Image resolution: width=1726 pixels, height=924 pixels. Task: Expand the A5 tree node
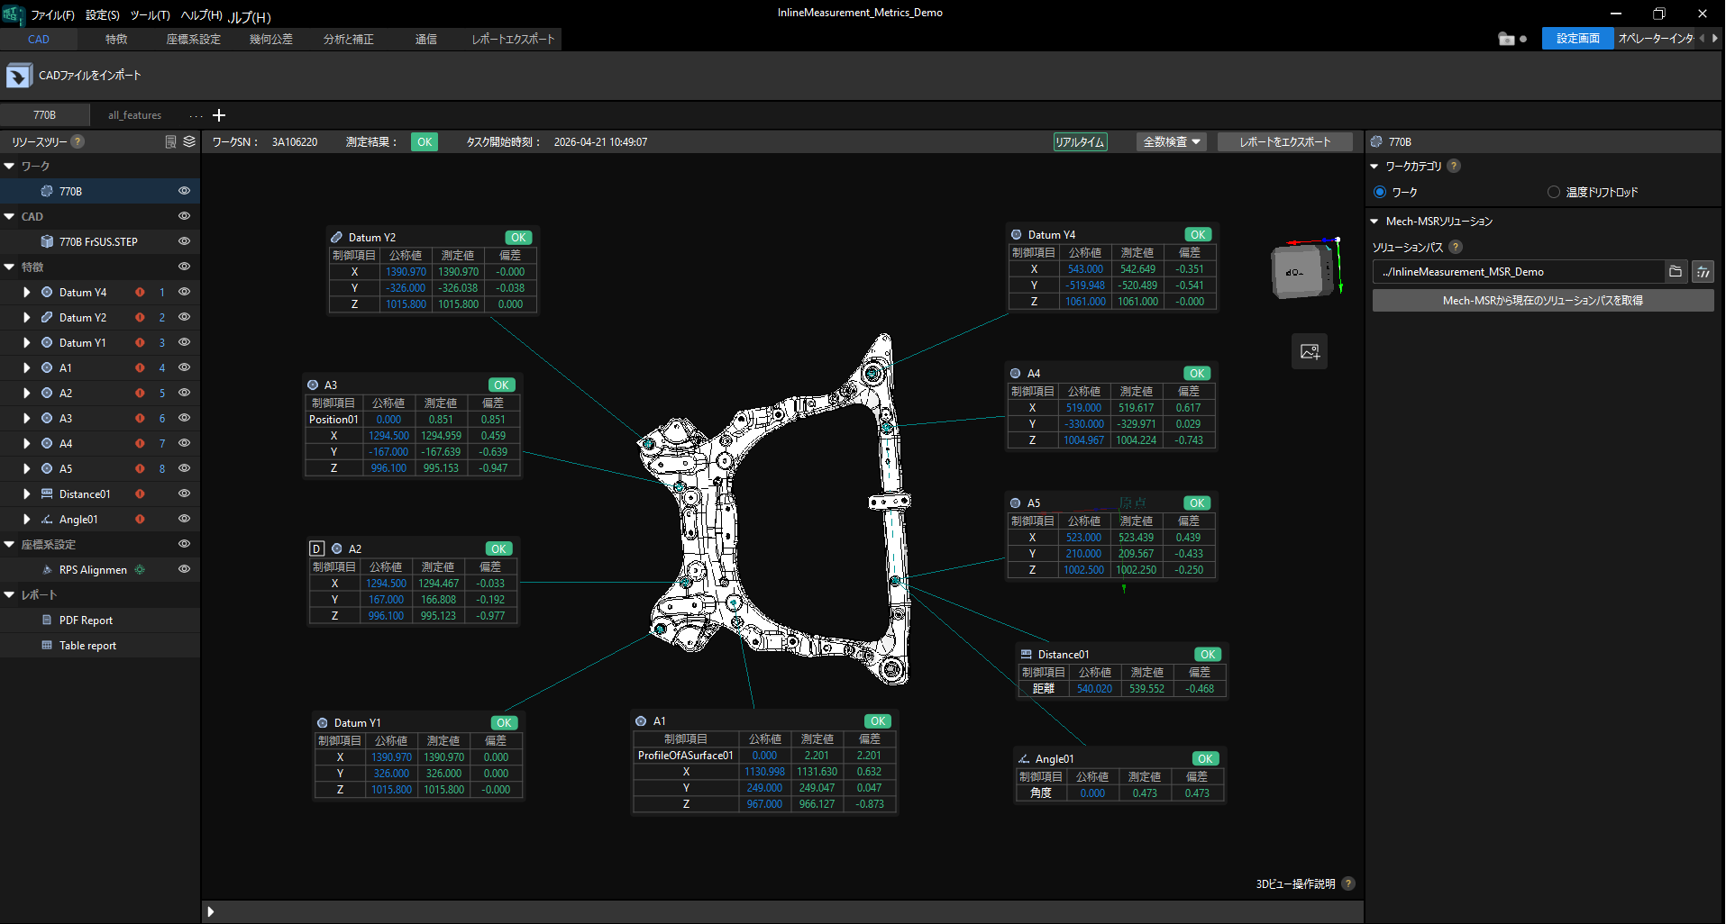[x=26, y=468]
